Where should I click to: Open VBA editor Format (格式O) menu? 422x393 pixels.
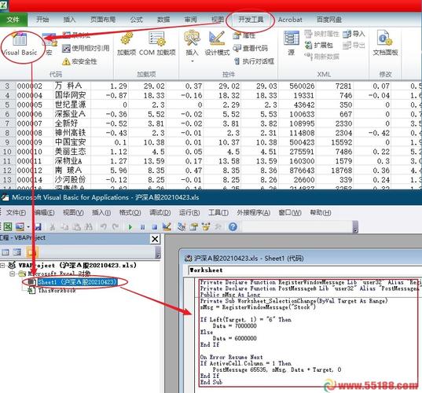point(130,213)
